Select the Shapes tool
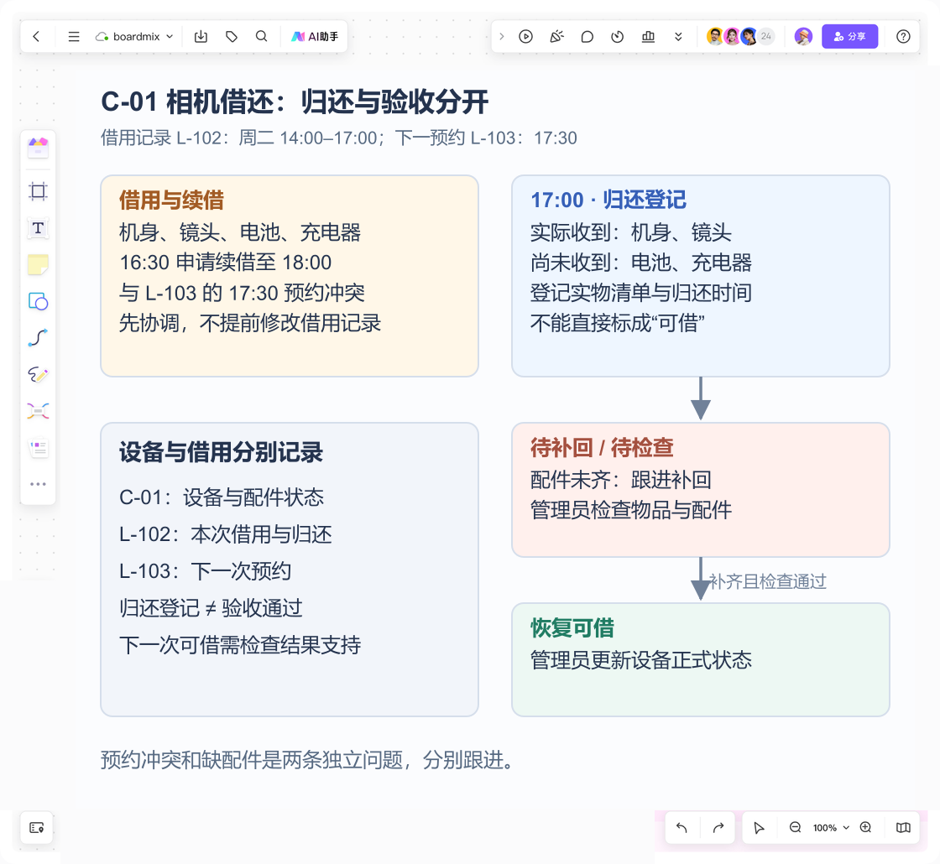Viewport: 940px width, 864px height. 39,301
